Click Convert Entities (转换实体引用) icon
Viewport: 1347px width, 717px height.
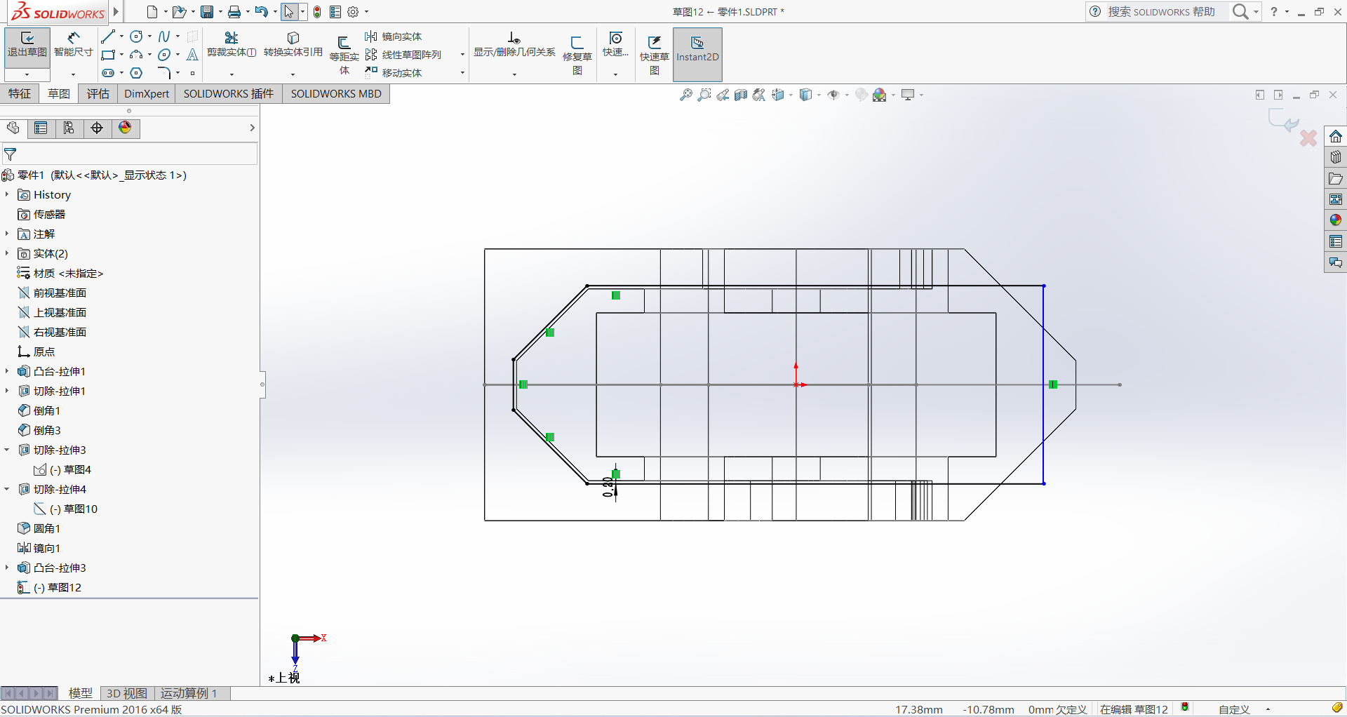[293, 44]
